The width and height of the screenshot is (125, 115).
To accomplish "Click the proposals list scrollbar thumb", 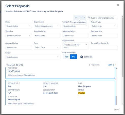I will 116,100.
